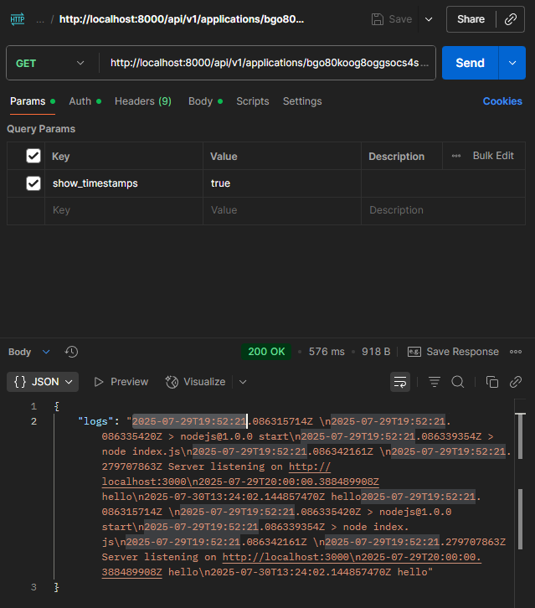
Task: Click the empty Key placeholder field
Action: [124, 210]
